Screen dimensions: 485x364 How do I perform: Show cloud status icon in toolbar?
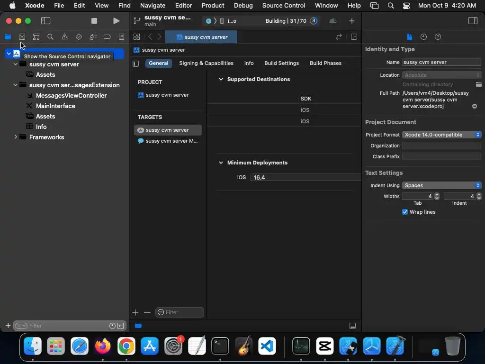point(333,21)
